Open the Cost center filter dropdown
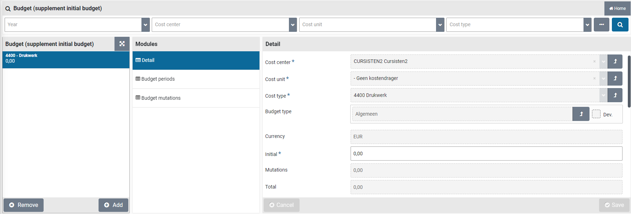631x214 pixels. click(293, 25)
